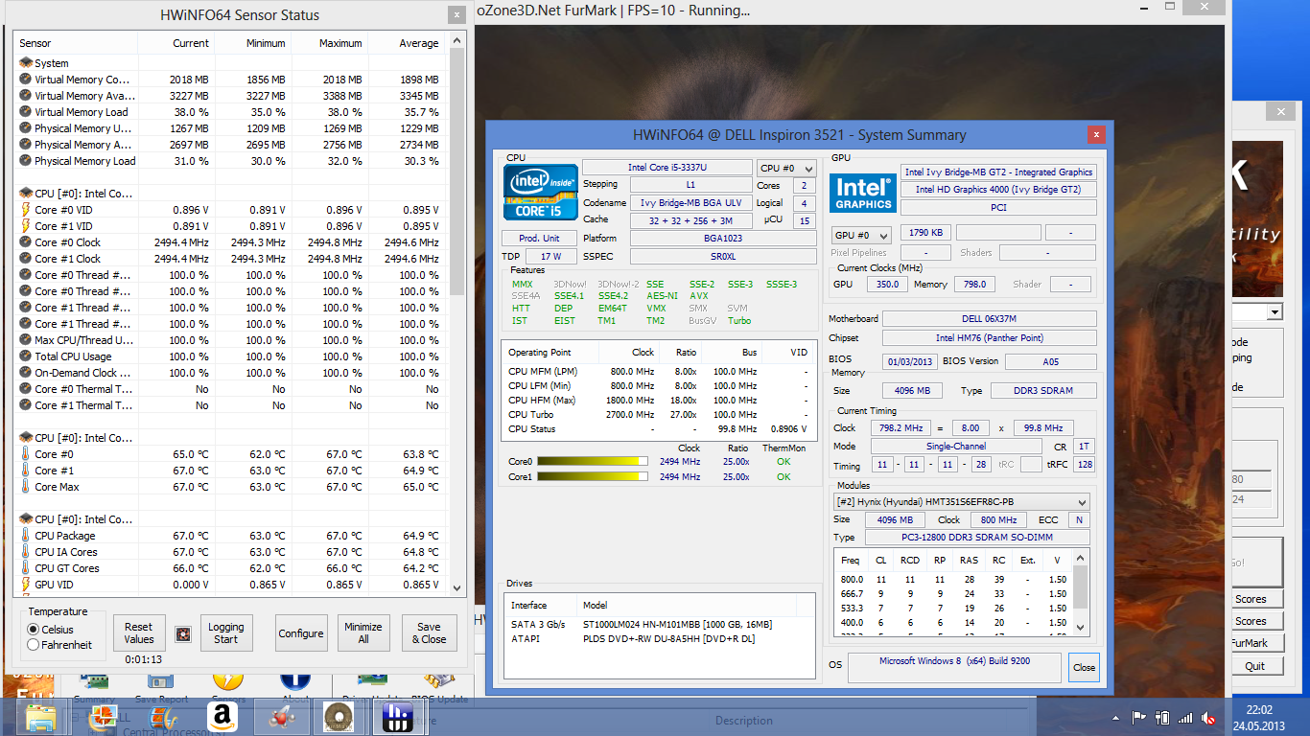Image resolution: width=1310 pixels, height=736 pixels.
Task: Click Close button in System Summary
Action: point(1085,668)
